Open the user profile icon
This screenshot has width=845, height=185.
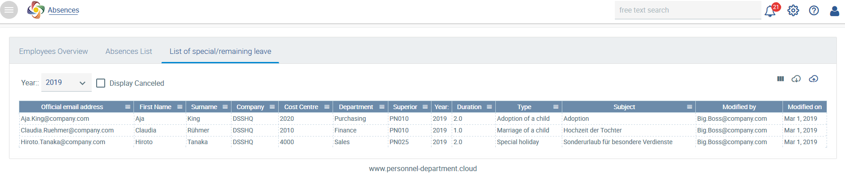pos(835,11)
